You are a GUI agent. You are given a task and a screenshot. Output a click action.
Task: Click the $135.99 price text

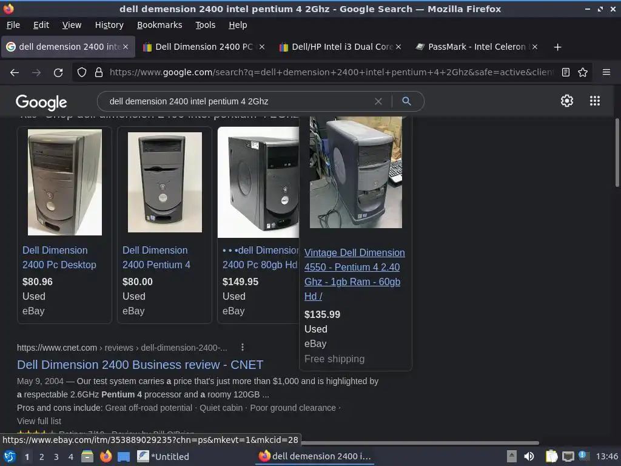tap(322, 315)
